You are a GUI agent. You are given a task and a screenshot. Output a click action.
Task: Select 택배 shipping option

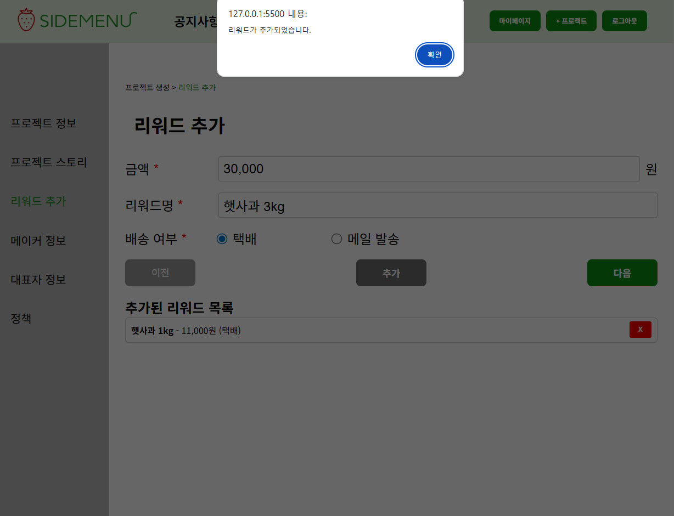tap(222, 239)
